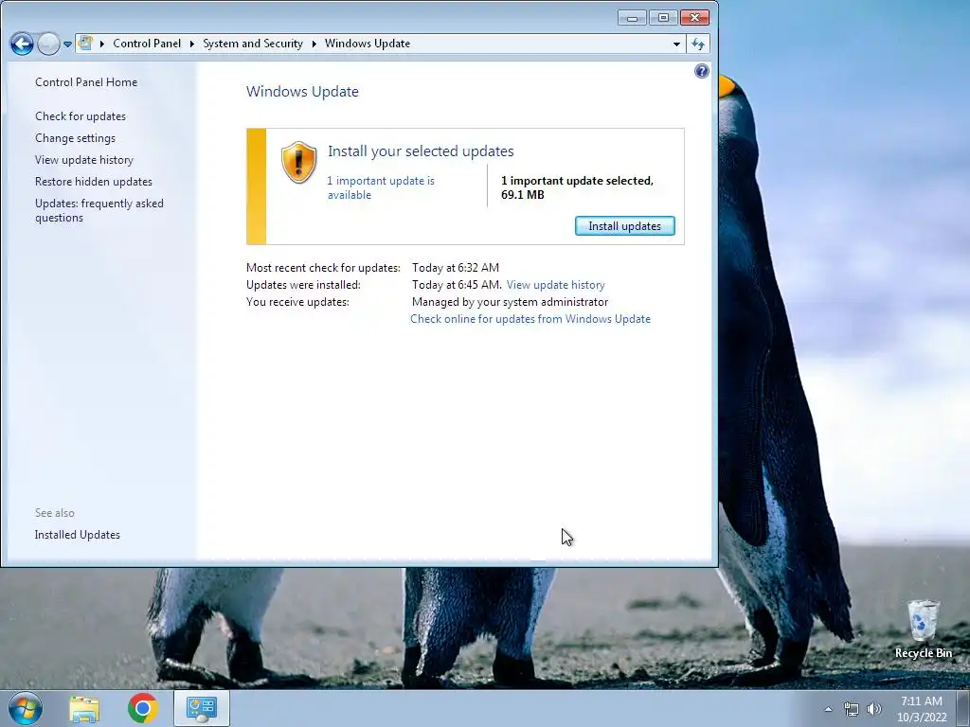This screenshot has height=727, width=970.
Task: Open View update history in sidebar
Action: click(x=84, y=159)
